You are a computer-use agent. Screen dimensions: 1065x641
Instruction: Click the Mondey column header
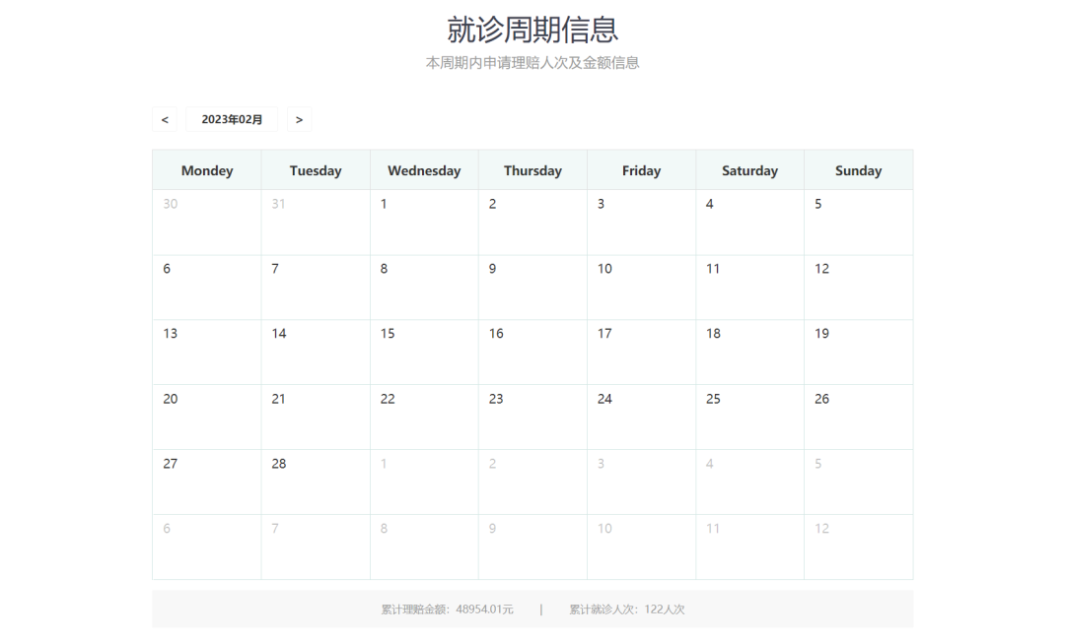click(x=207, y=170)
